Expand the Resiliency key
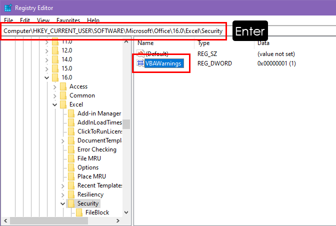Screen dimensions: 336x226 point(63,195)
